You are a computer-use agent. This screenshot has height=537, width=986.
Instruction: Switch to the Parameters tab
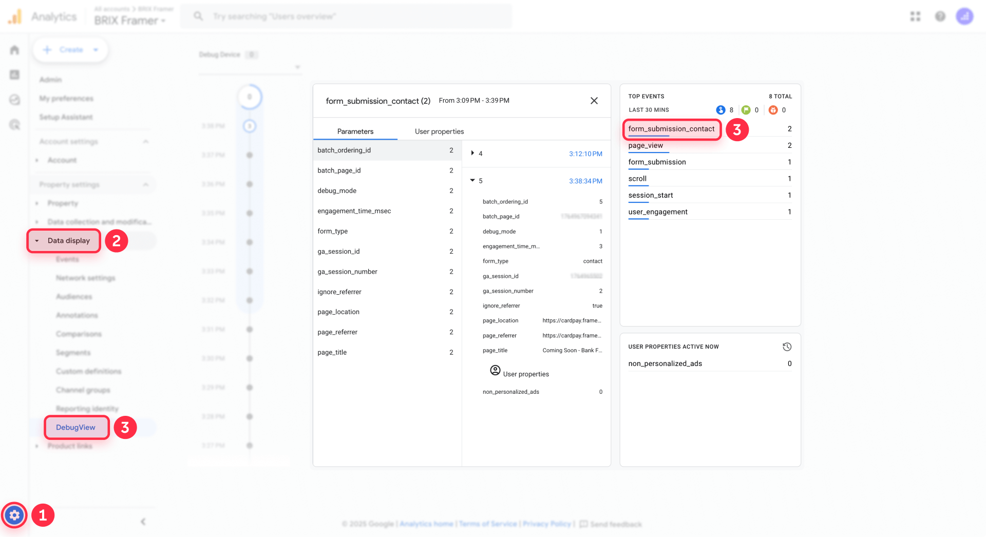pos(355,131)
